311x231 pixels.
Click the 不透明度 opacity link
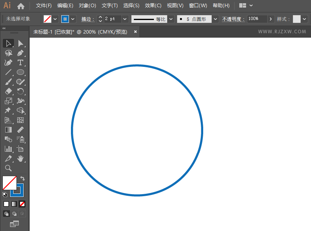coord(233,19)
